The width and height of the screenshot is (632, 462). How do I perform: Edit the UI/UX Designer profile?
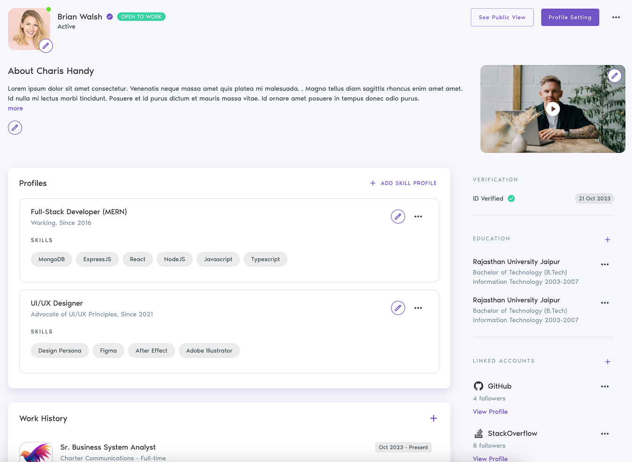click(398, 308)
